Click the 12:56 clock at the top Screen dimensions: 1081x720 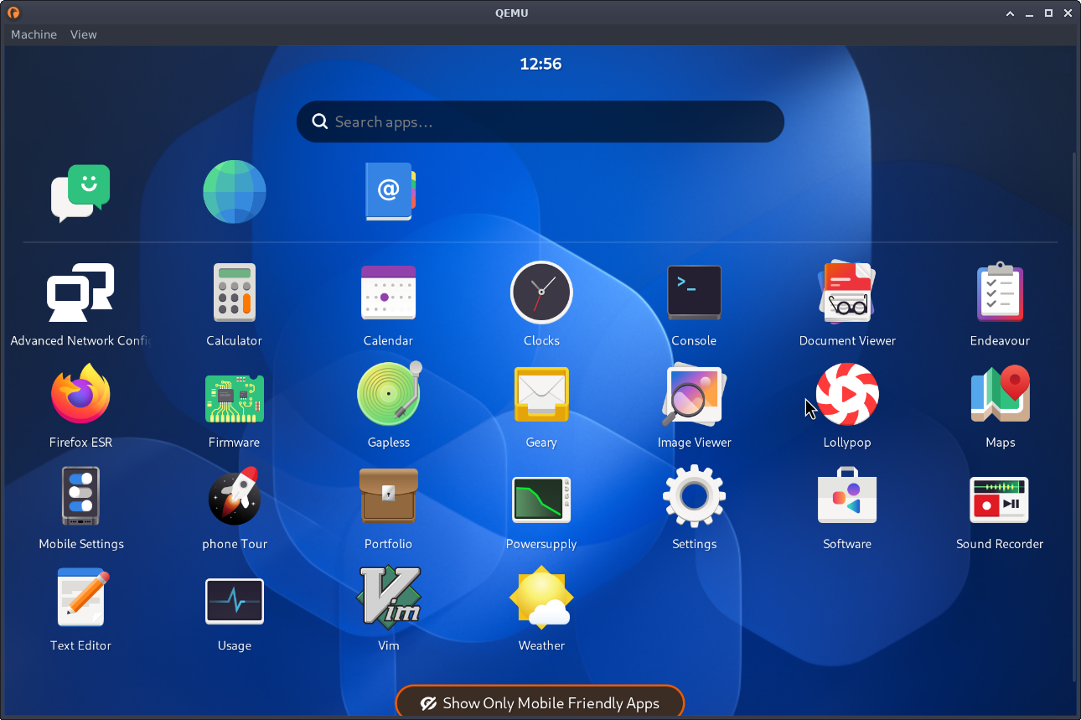pyautogui.click(x=540, y=64)
